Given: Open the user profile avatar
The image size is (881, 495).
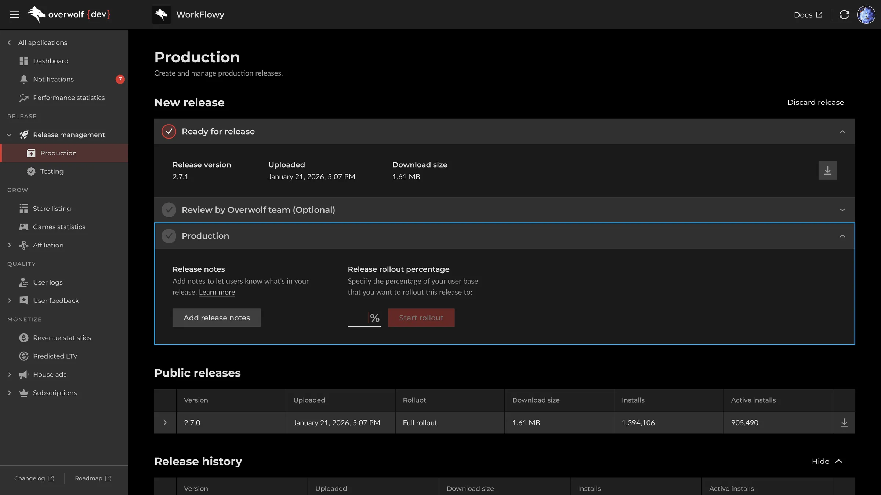Looking at the screenshot, I should [866, 15].
